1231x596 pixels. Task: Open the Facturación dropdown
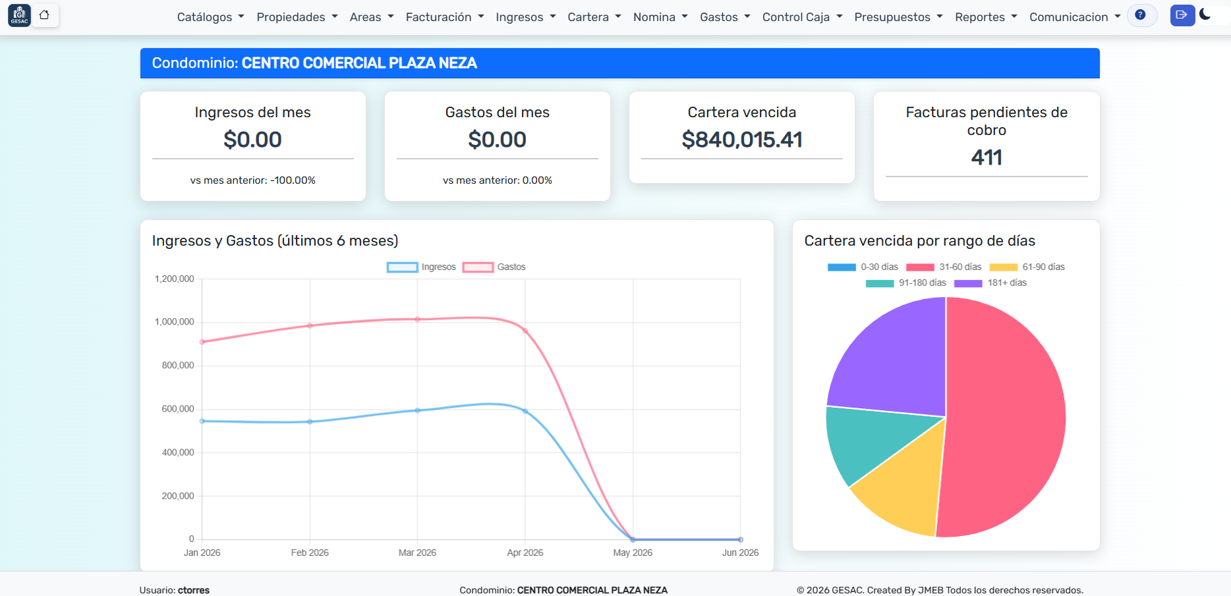[x=445, y=17]
